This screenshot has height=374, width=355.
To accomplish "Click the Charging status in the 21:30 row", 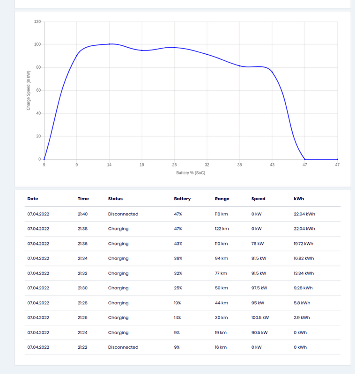I will (118, 288).
